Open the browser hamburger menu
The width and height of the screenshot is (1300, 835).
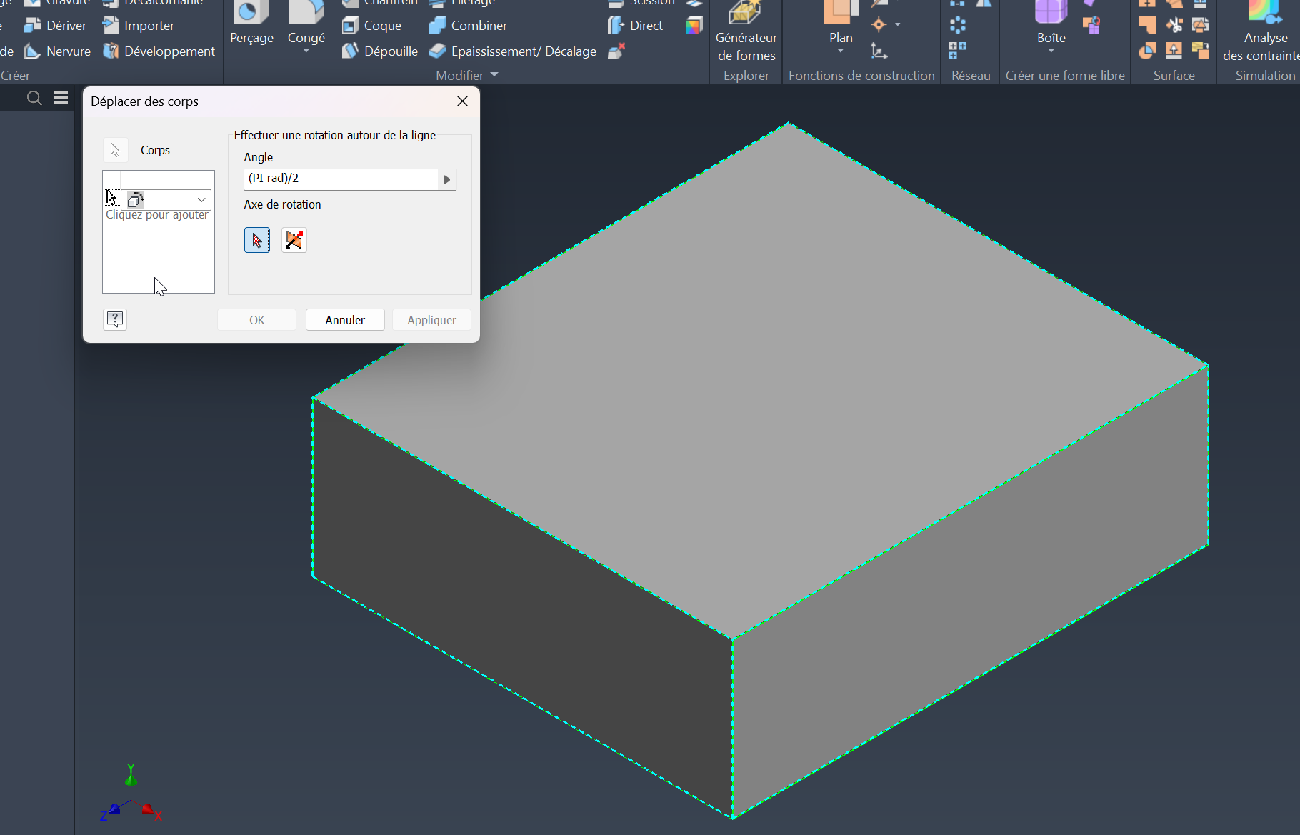click(60, 98)
